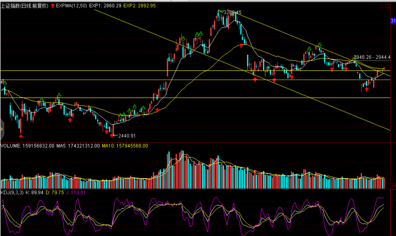Image resolution: width=396 pixels, height=236 pixels.
Task: Click the X1 volume scale box
Action: click(393, 186)
